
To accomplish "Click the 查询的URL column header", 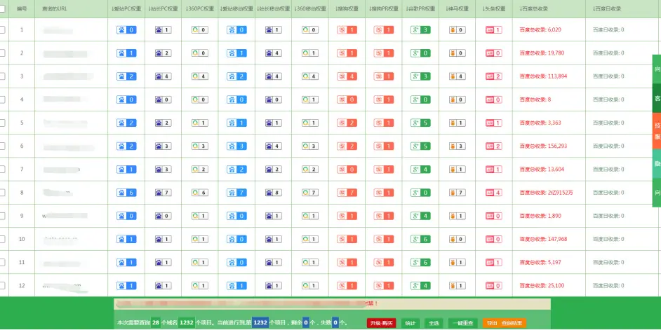I will 54,8.
